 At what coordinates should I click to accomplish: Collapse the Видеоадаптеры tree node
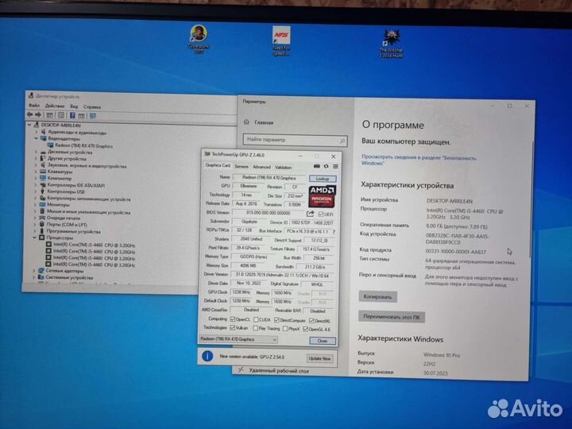coord(36,138)
